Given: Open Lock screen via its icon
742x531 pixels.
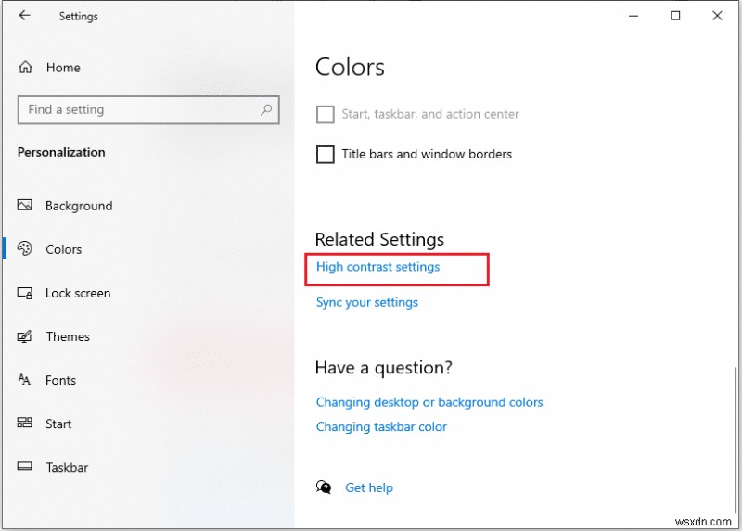Looking at the screenshot, I should 26,293.
